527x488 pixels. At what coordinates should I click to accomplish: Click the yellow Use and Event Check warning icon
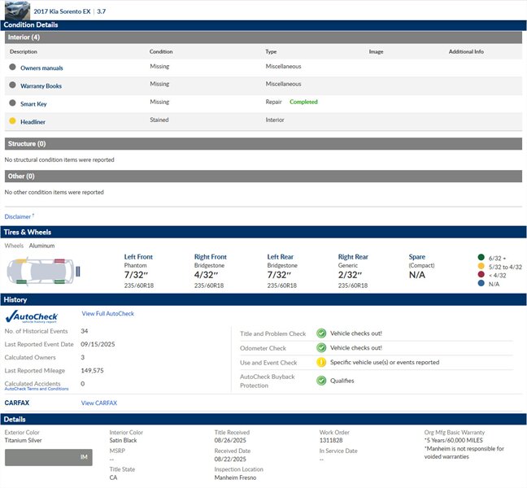tap(321, 363)
